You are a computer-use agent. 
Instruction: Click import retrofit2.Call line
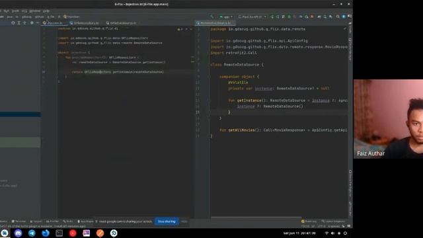coord(233,53)
